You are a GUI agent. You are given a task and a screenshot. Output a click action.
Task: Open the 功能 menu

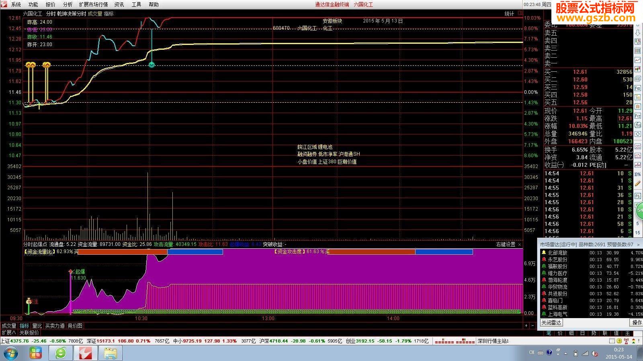pyautogui.click(x=33, y=4)
